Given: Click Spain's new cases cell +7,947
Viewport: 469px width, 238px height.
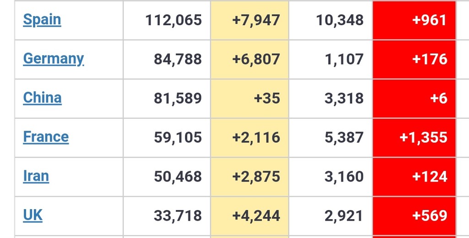Looking at the screenshot, I should click(x=256, y=20).
